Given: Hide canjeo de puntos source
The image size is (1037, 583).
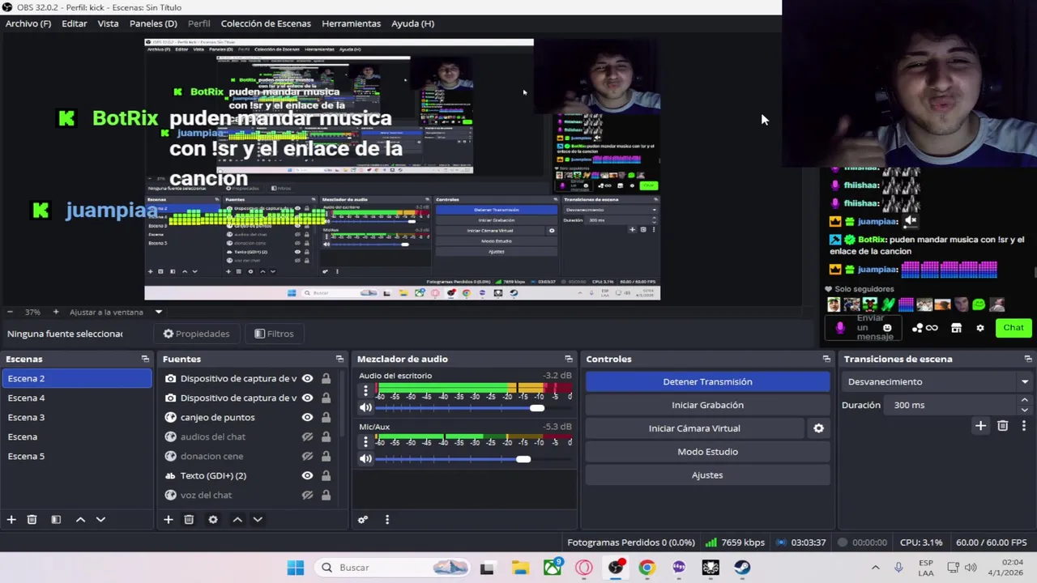Looking at the screenshot, I should 307,417.
